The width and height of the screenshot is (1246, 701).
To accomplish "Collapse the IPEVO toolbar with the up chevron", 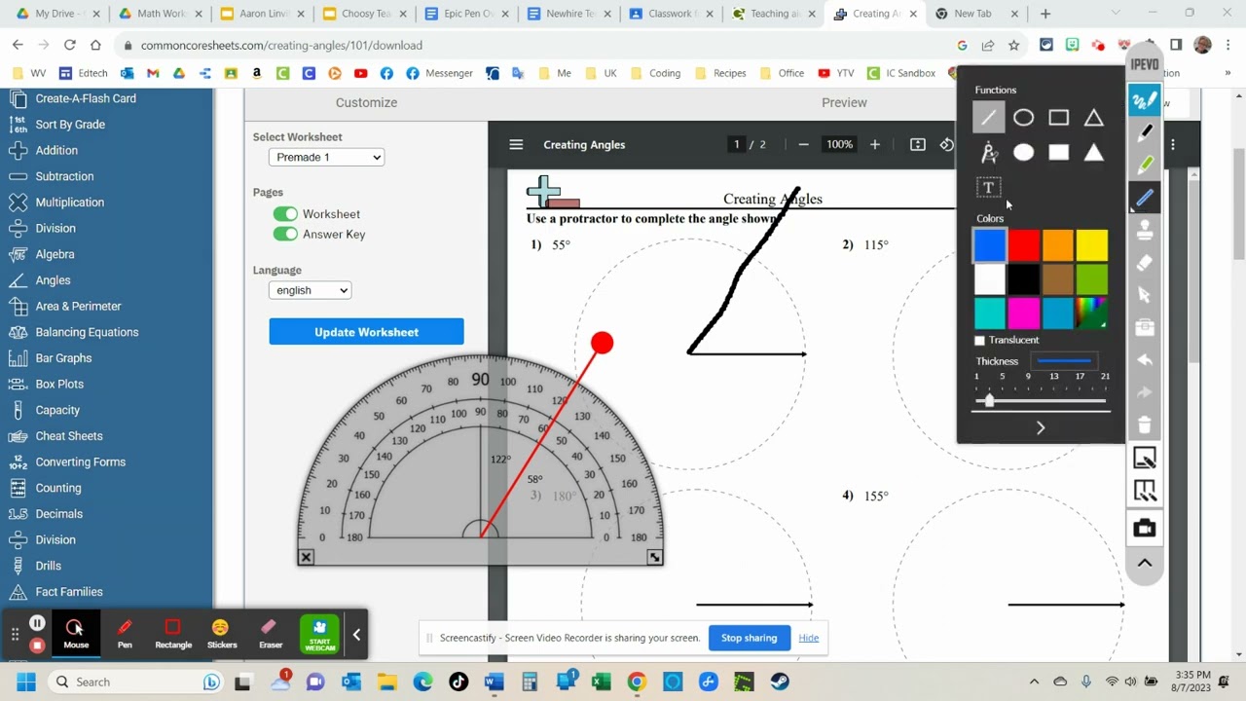I will coord(1145,563).
